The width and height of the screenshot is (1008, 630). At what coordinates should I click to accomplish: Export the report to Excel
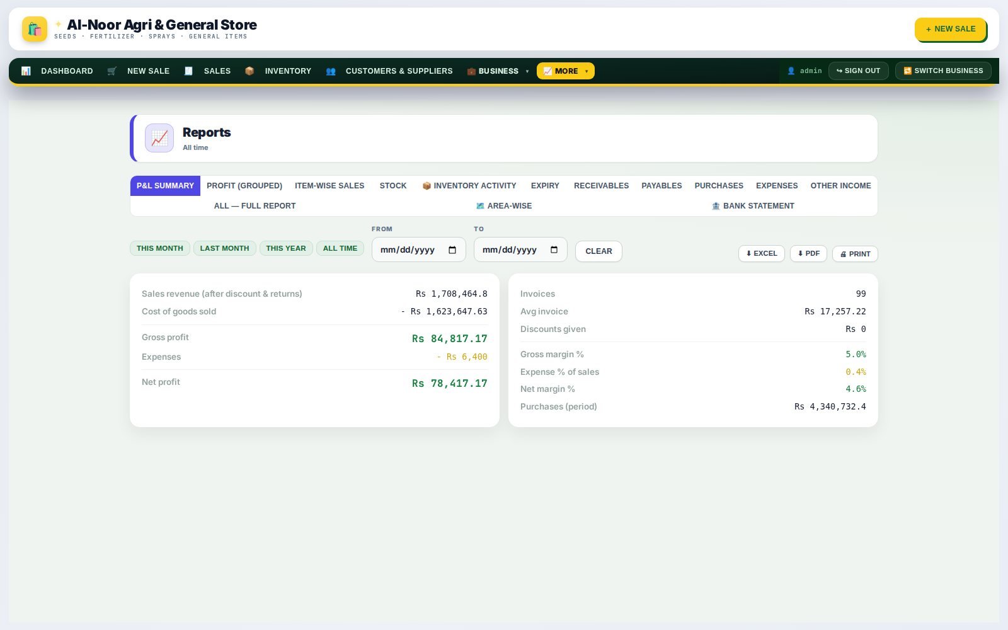click(x=762, y=253)
